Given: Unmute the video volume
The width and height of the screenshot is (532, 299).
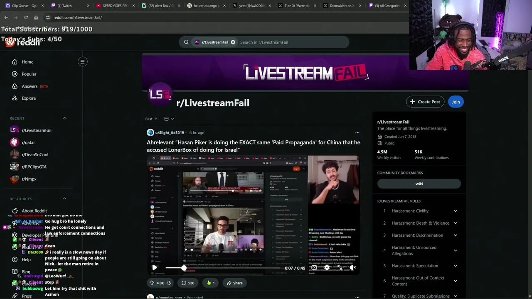Looking at the screenshot, I should (352, 268).
